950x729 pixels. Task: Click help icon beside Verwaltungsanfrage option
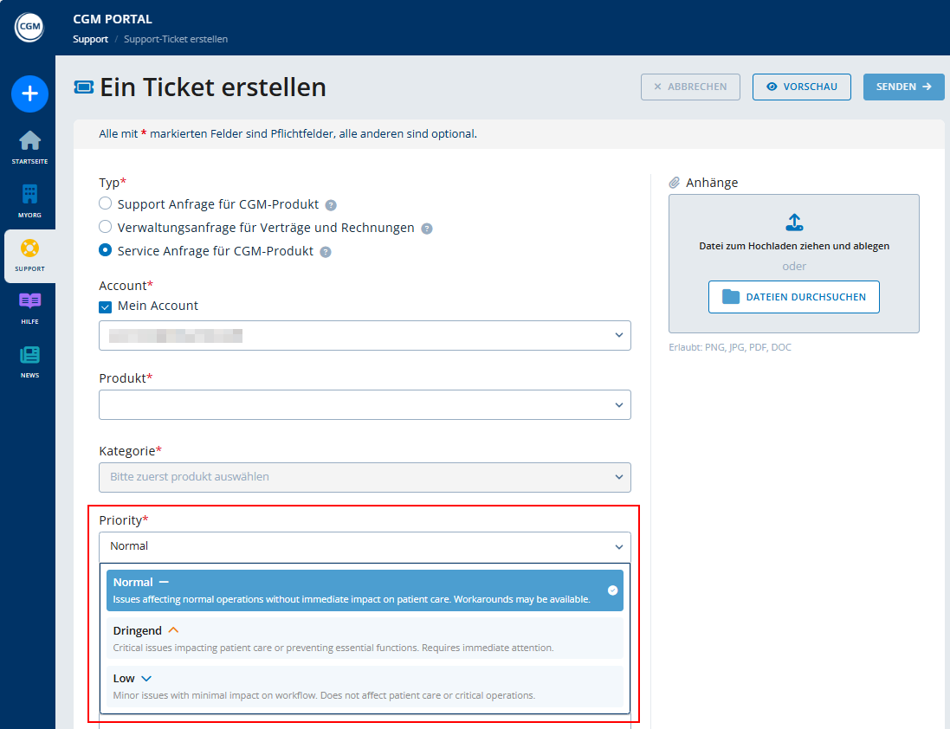click(427, 229)
